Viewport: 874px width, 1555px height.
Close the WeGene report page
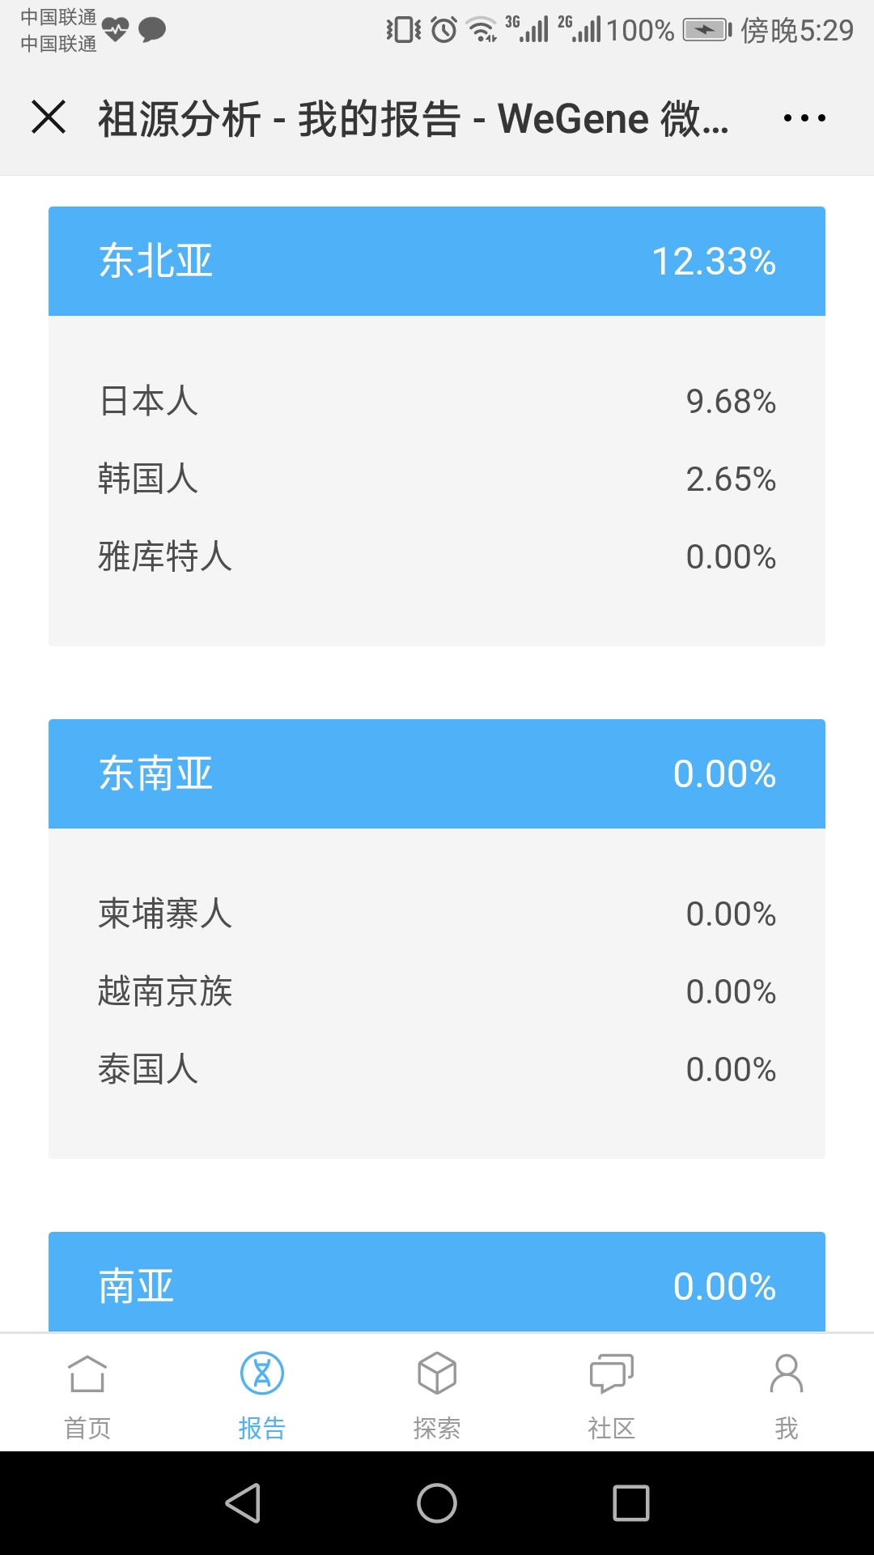[49, 117]
